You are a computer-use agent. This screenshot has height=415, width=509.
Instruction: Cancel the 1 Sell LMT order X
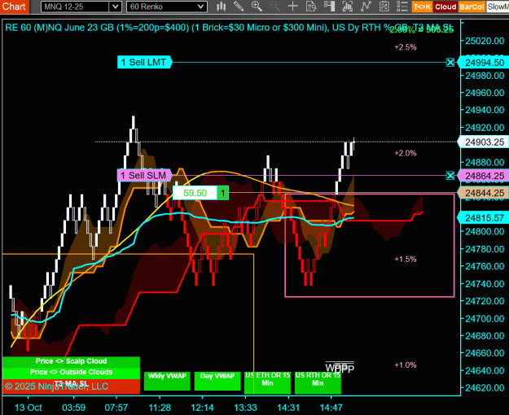click(x=450, y=63)
